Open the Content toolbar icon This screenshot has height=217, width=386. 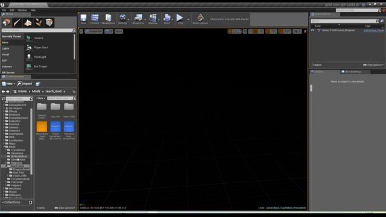(x=95, y=19)
